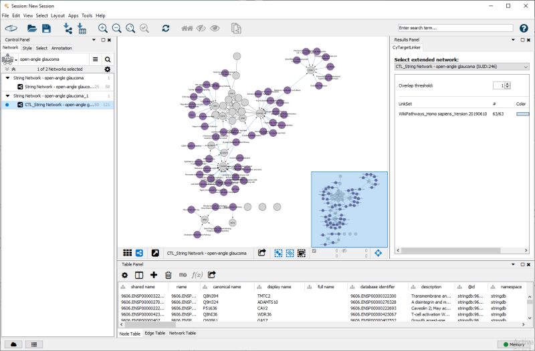Zoom in on the network view
This screenshot has height=351, width=535.
coord(103,28)
